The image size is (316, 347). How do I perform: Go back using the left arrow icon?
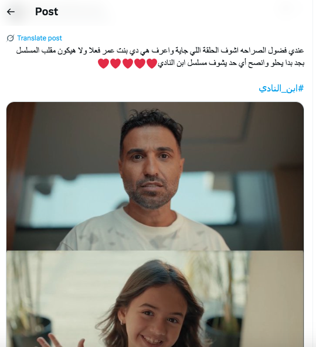(x=11, y=12)
